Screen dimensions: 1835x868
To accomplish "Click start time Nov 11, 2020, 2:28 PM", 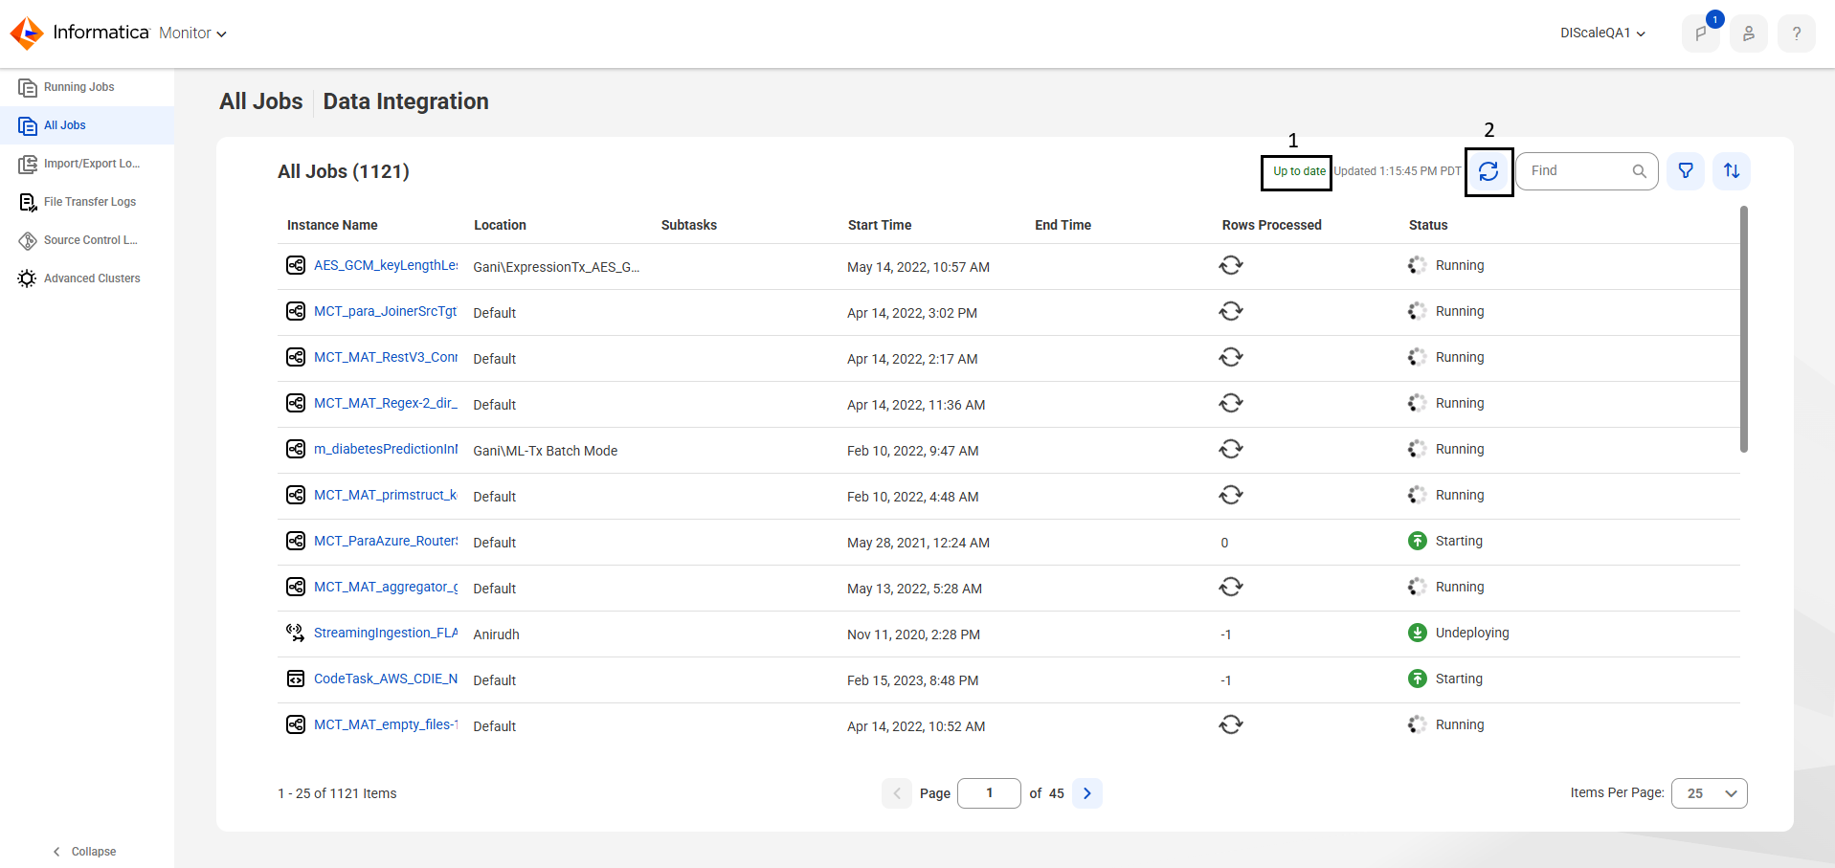I will tap(913, 634).
